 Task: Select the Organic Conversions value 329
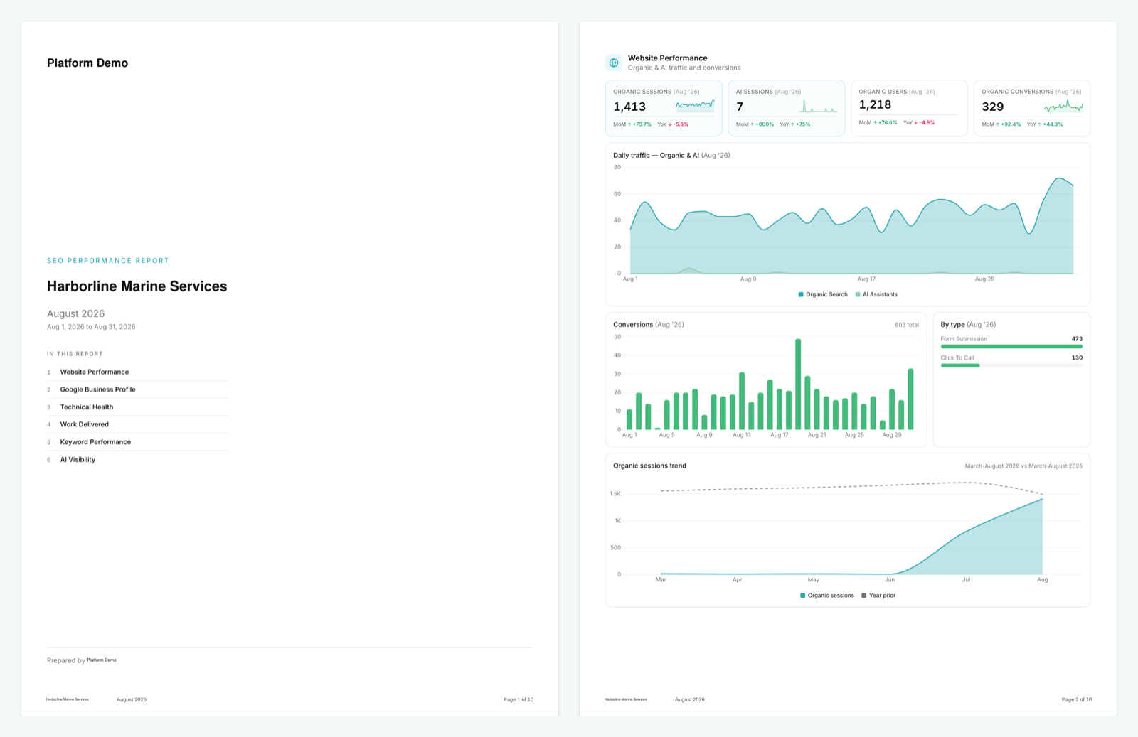[x=993, y=107]
